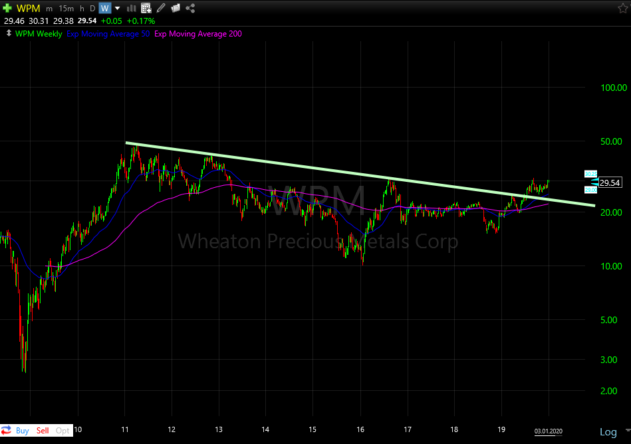Click the 03.01.2020 date label
631x444 pixels.
pos(548,431)
